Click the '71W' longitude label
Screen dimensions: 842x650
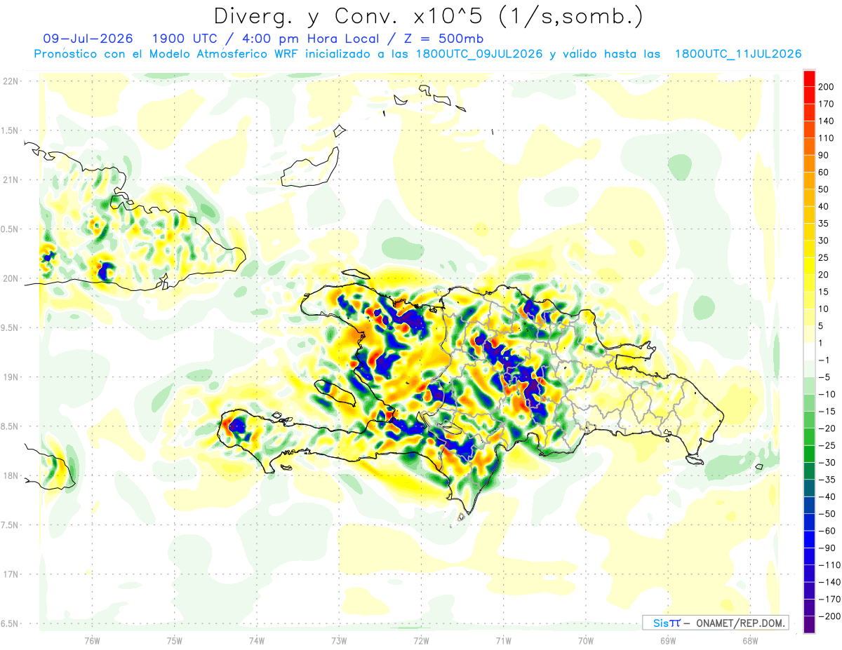click(x=503, y=641)
